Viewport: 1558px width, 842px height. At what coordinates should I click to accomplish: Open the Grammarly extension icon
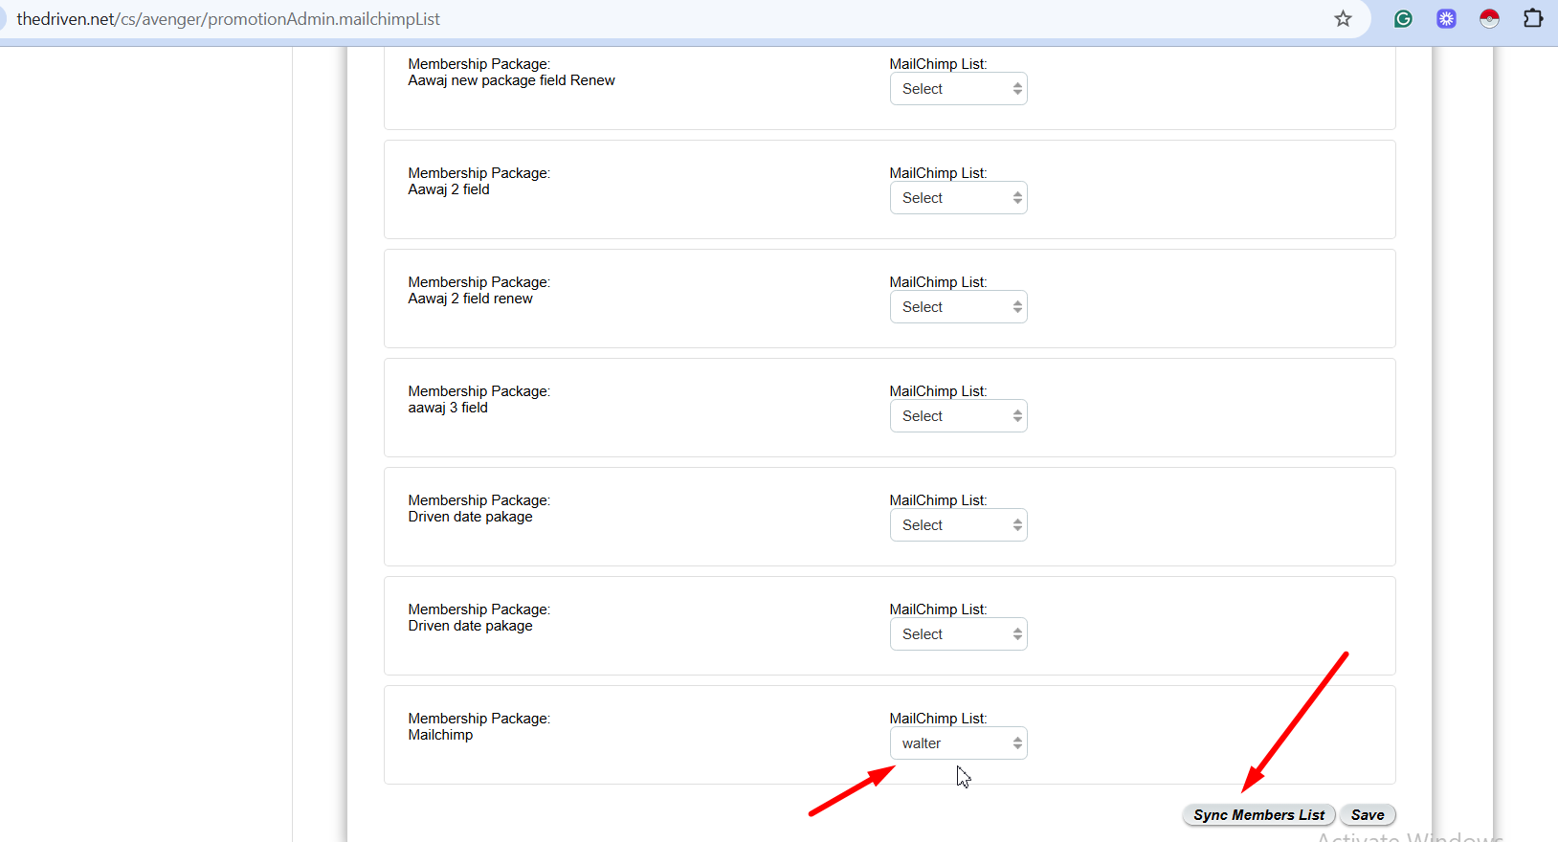click(x=1403, y=19)
